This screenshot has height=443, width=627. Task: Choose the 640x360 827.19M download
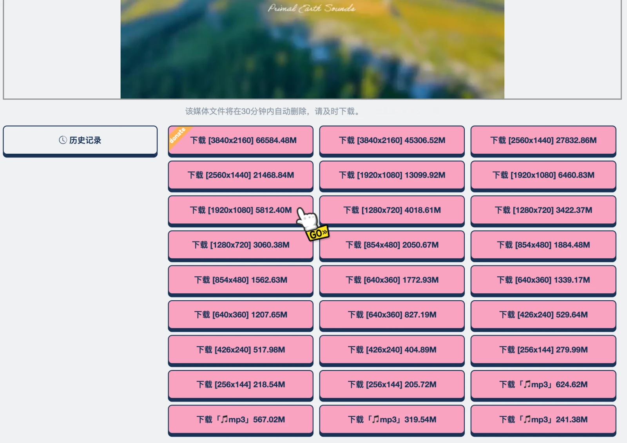coord(392,315)
